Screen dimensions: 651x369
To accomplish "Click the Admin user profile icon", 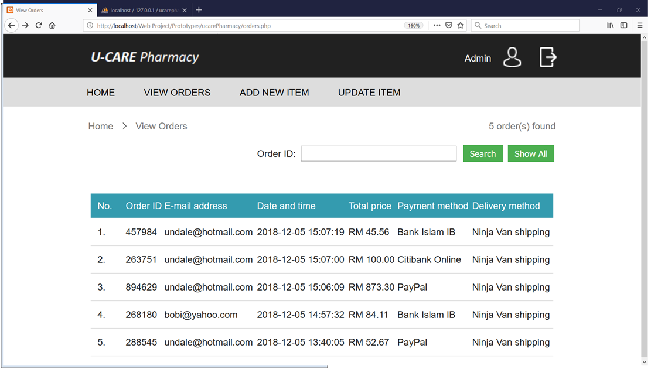I will click(512, 57).
